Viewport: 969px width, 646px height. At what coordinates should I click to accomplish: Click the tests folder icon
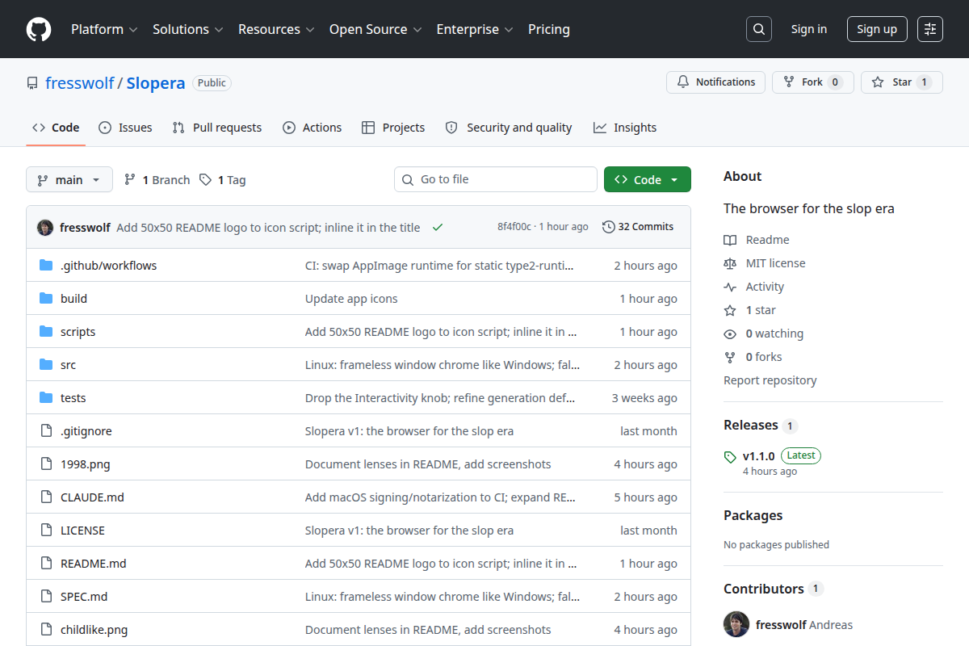(46, 397)
